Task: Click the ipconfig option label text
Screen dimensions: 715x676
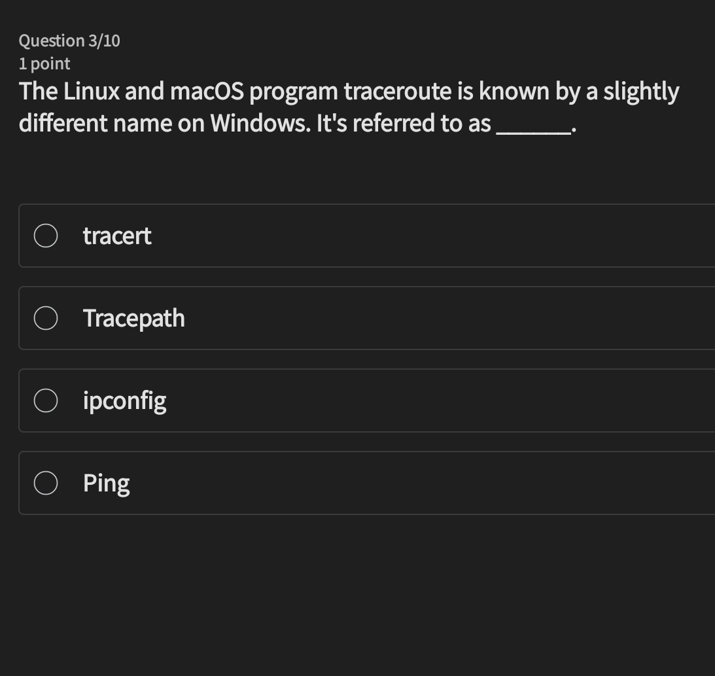Action: pos(124,400)
